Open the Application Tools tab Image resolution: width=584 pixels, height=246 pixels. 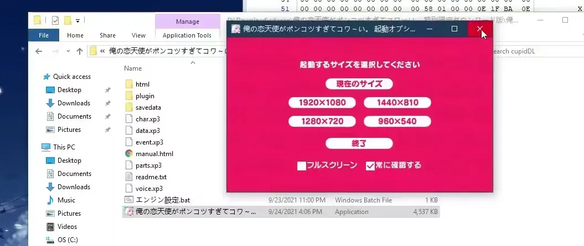pos(187,35)
